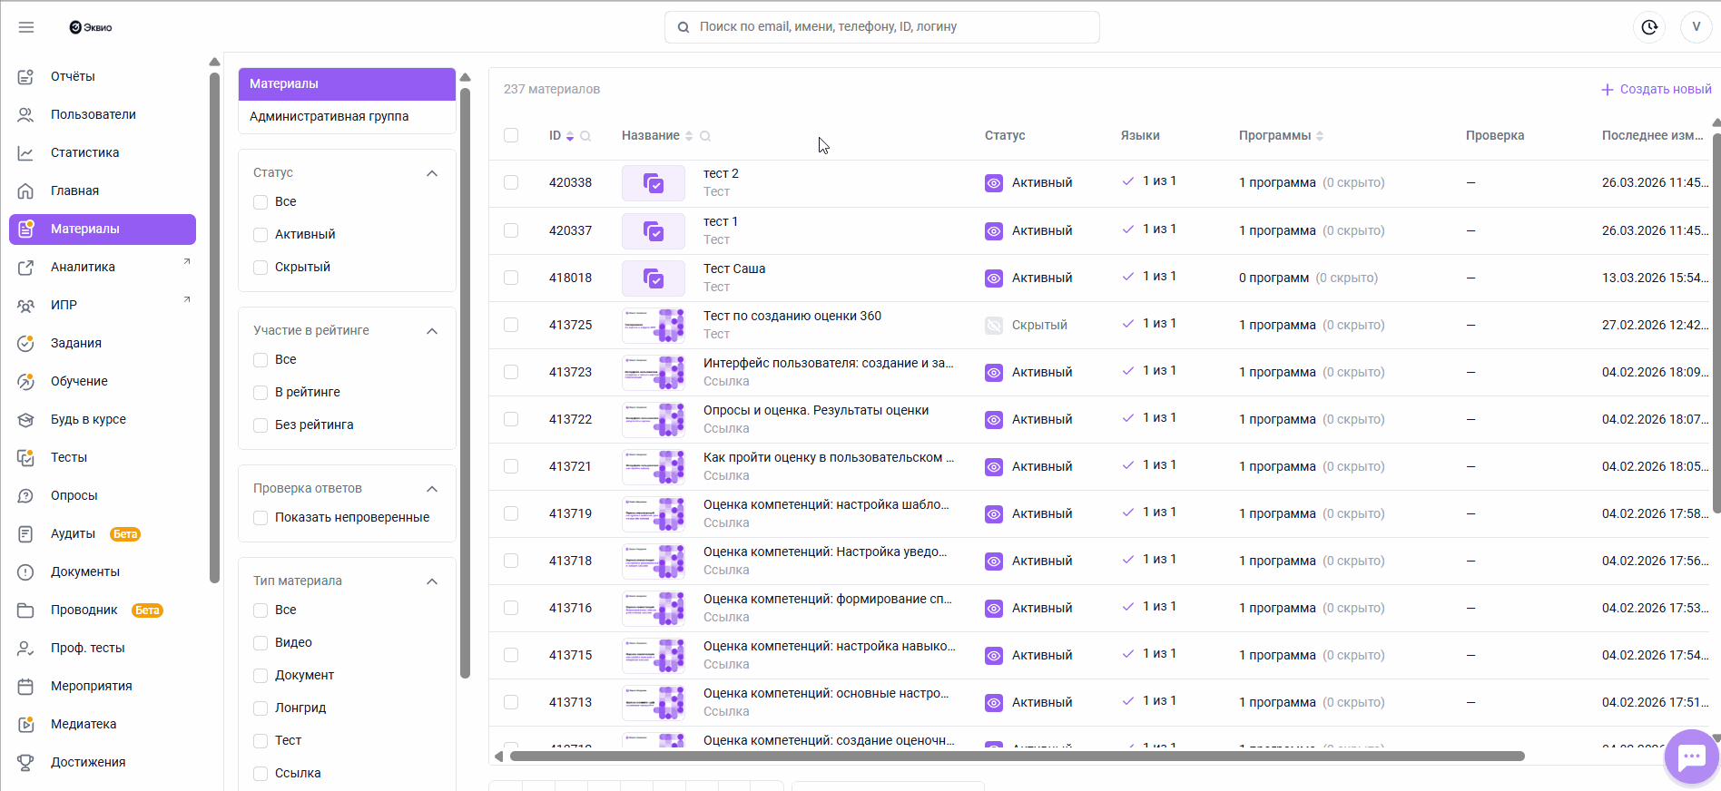
Task: Click the history clock icon in header
Action: tap(1649, 27)
